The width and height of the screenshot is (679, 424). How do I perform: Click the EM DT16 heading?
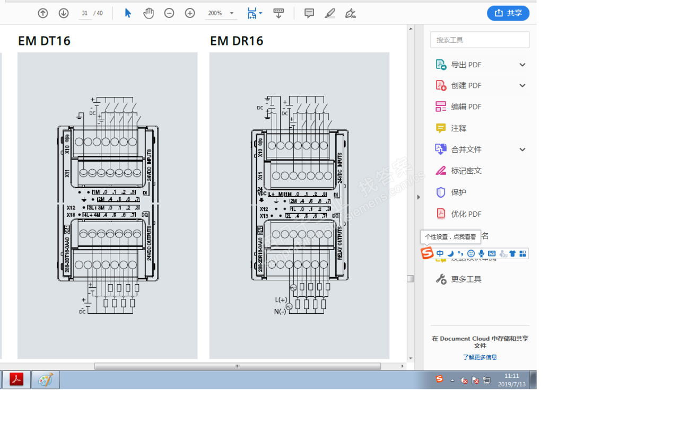(x=44, y=41)
